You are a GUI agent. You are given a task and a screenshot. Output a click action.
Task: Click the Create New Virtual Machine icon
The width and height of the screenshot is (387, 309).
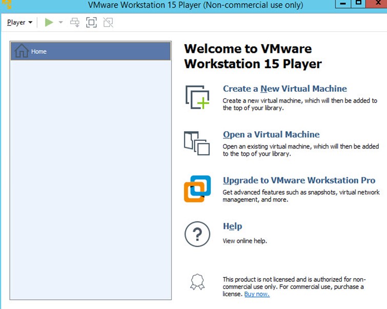point(197,97)
